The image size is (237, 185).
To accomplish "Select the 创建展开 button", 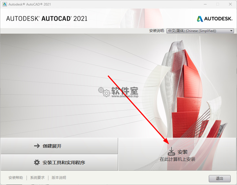I will (59, 146).
